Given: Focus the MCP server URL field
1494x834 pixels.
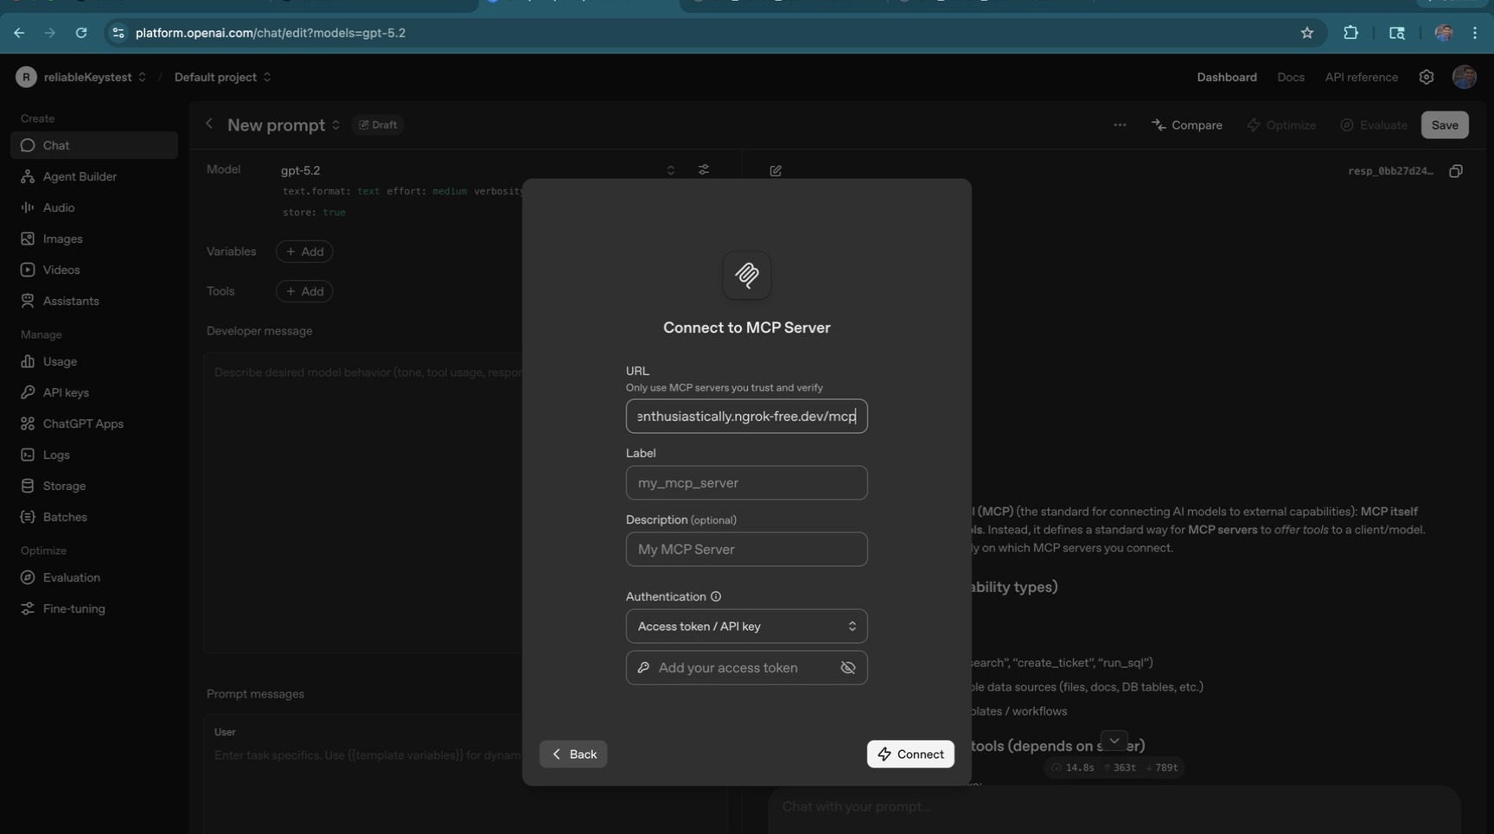Looking at the screenshot, I should (747, 416).
